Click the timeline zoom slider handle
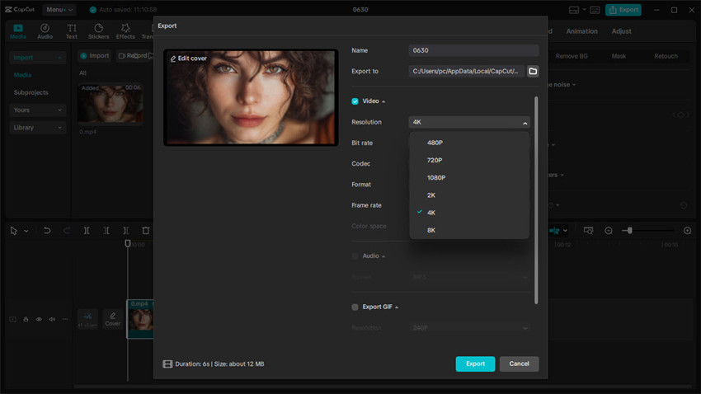 click(x=629, y=231)
